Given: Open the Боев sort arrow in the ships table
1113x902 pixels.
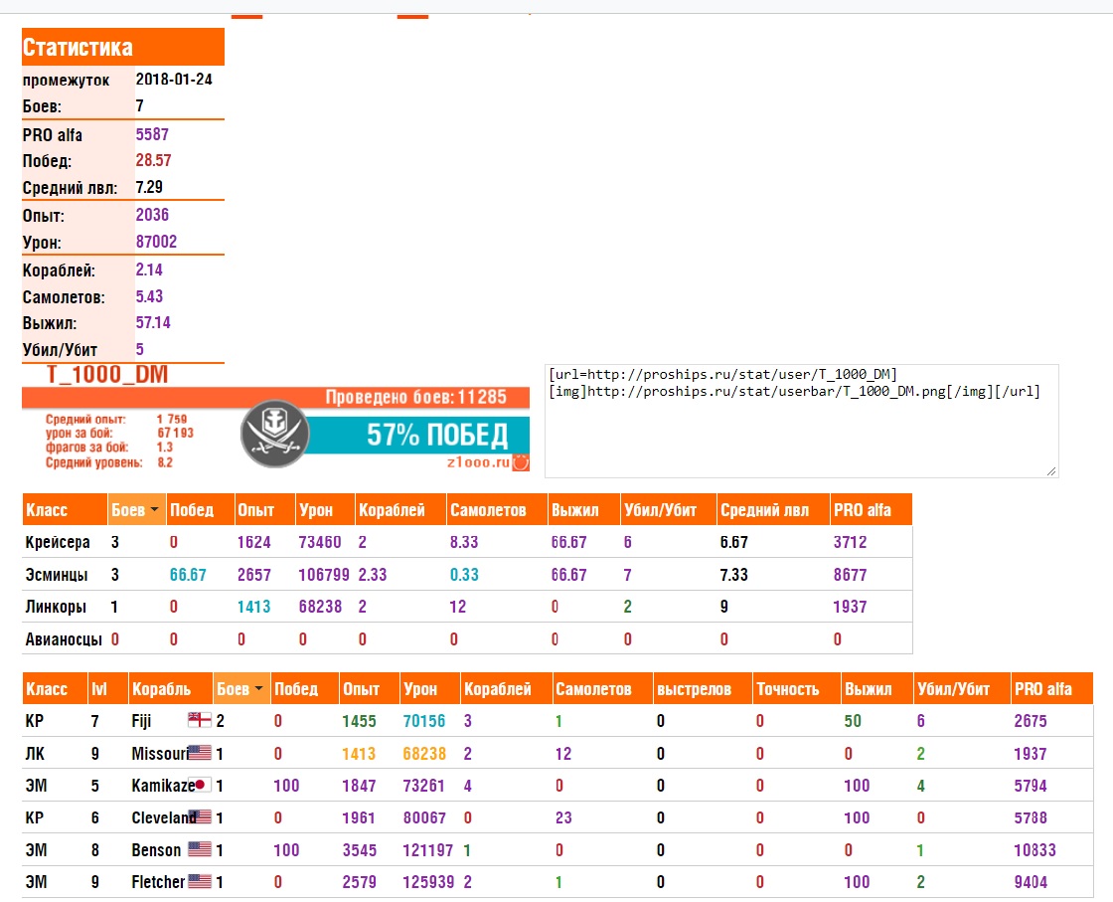Looking at the screenshot, I should pyautogui.click(x=258, y=688).
